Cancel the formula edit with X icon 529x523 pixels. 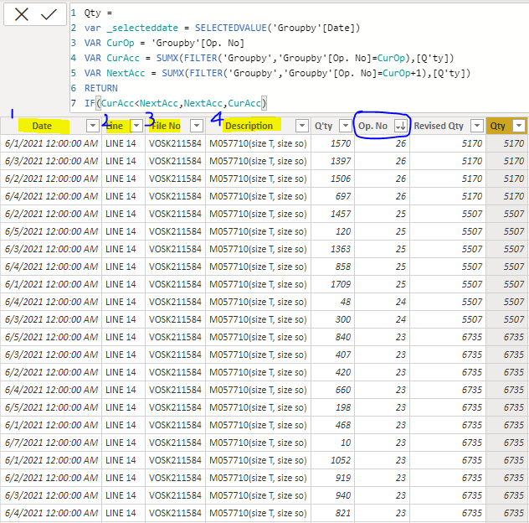[22, 14]
